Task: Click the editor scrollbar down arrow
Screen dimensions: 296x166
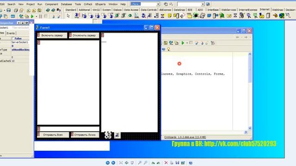Action: click(x=250, y=128)
